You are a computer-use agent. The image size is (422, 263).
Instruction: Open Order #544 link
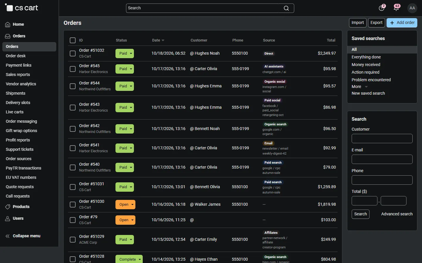point(89,83)
